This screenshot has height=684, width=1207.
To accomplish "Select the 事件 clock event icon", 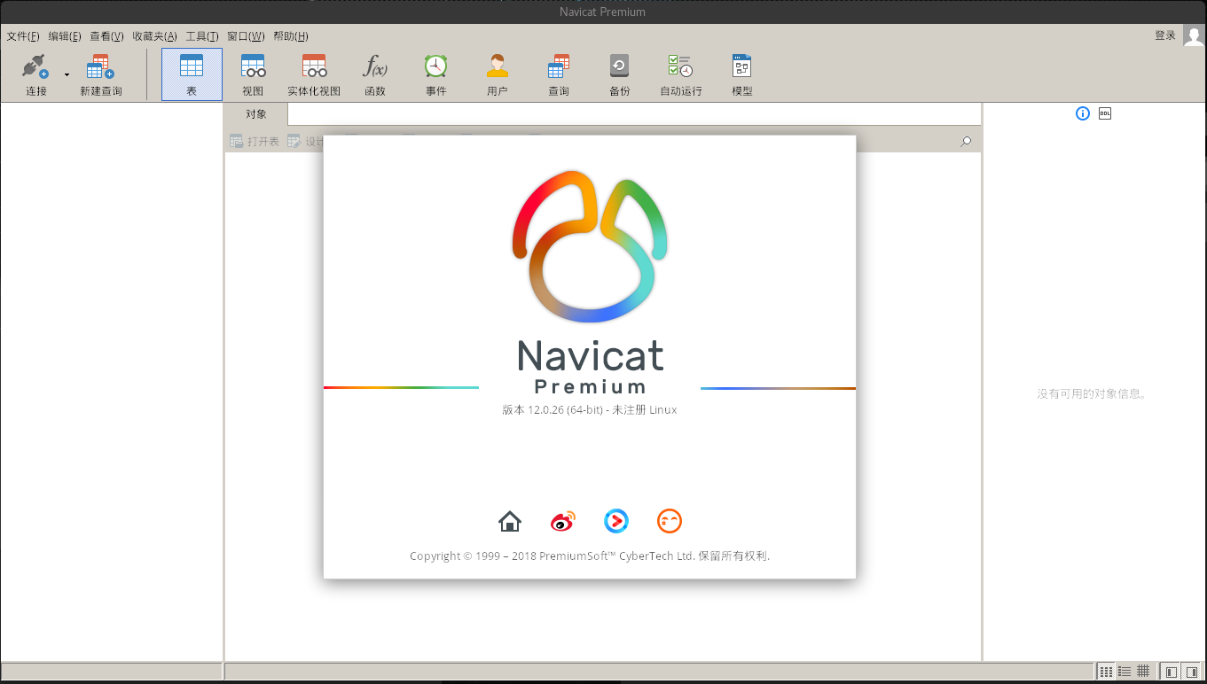I will click(435, 67).
